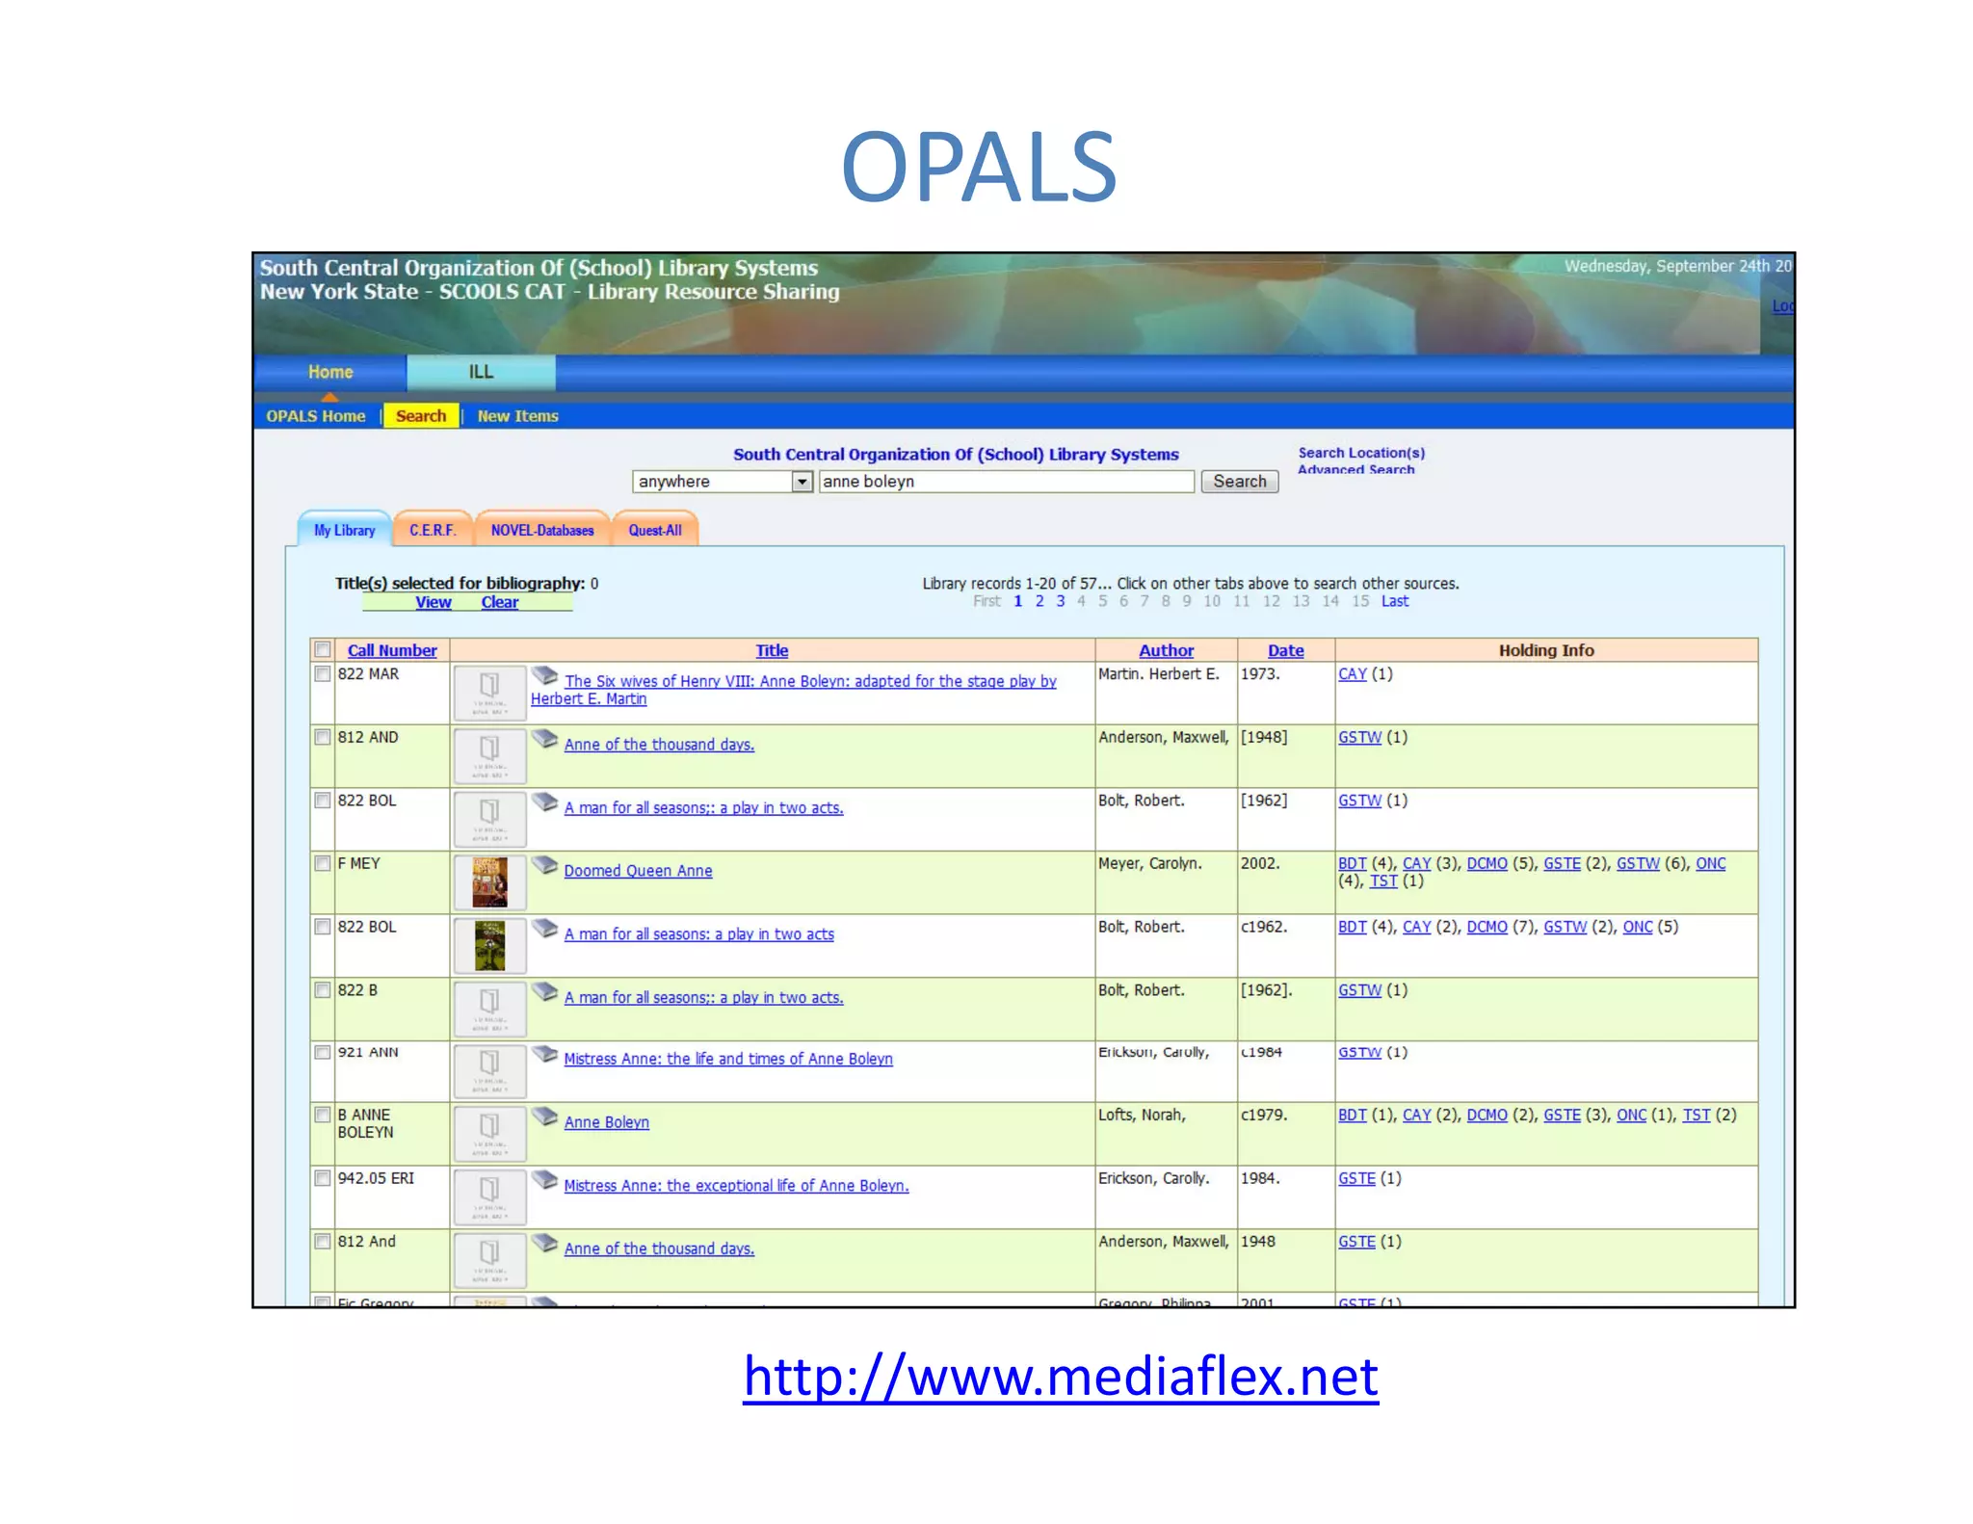Image resolution: width=1973 pixels, height=1524 pixels.
Task: Sort results by Date column header
Action: [x=1285, y=651]
